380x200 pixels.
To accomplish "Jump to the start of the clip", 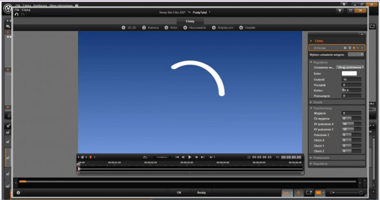I will coord(177,157).
